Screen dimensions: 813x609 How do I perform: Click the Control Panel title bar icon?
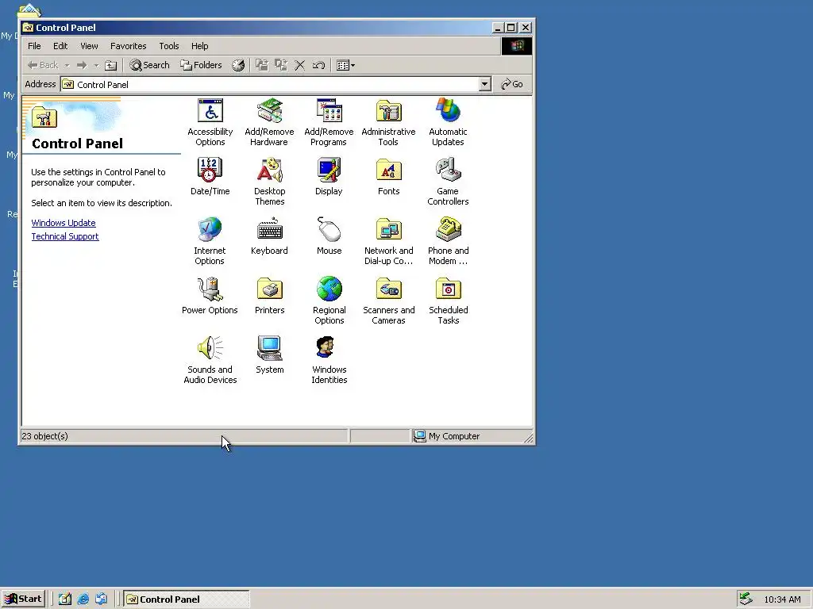(28, 28)
